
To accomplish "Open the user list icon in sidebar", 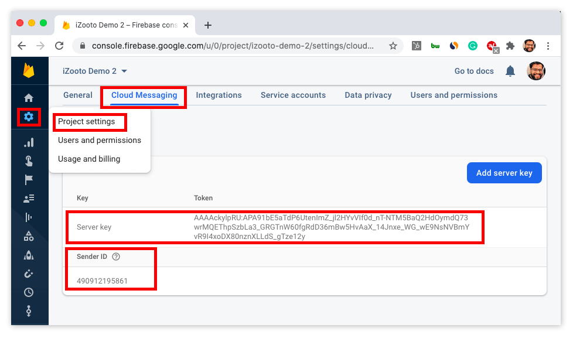I will 29,199.
